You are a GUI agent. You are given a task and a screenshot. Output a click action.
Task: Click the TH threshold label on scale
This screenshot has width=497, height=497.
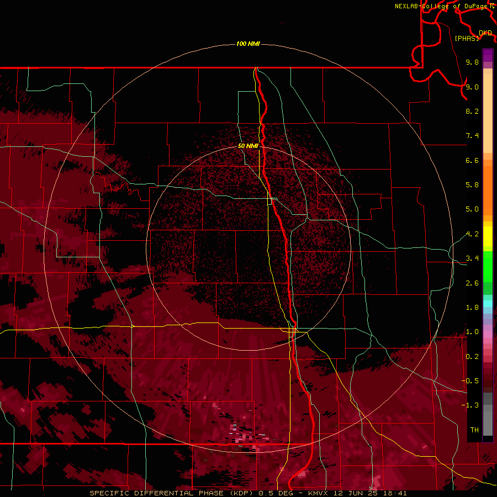click(474, 430)
